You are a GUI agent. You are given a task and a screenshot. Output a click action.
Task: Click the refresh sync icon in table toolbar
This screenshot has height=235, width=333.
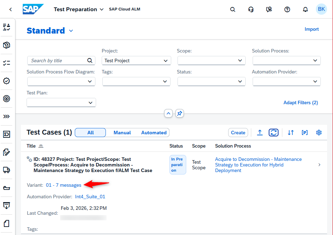pos(274,133)
